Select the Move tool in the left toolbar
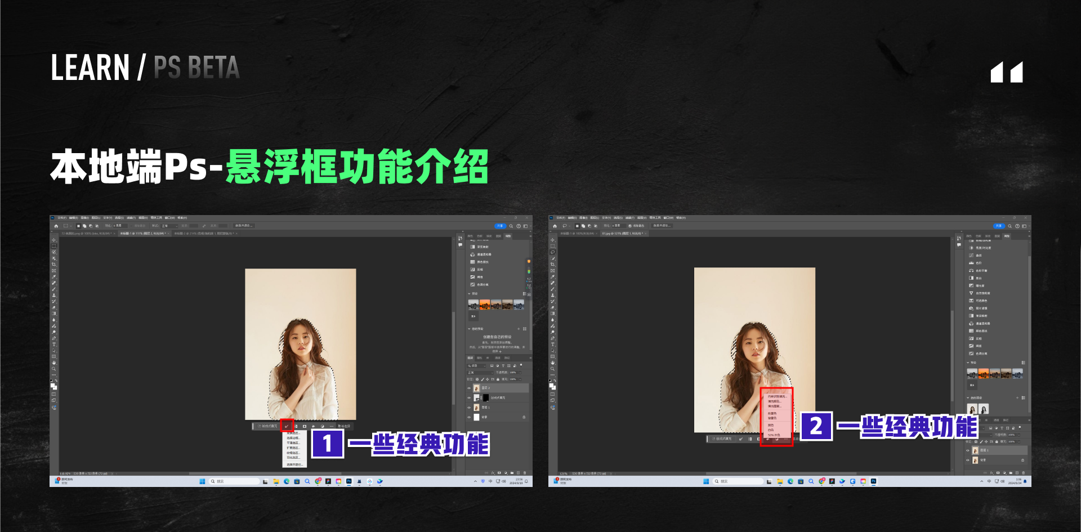 53,240
